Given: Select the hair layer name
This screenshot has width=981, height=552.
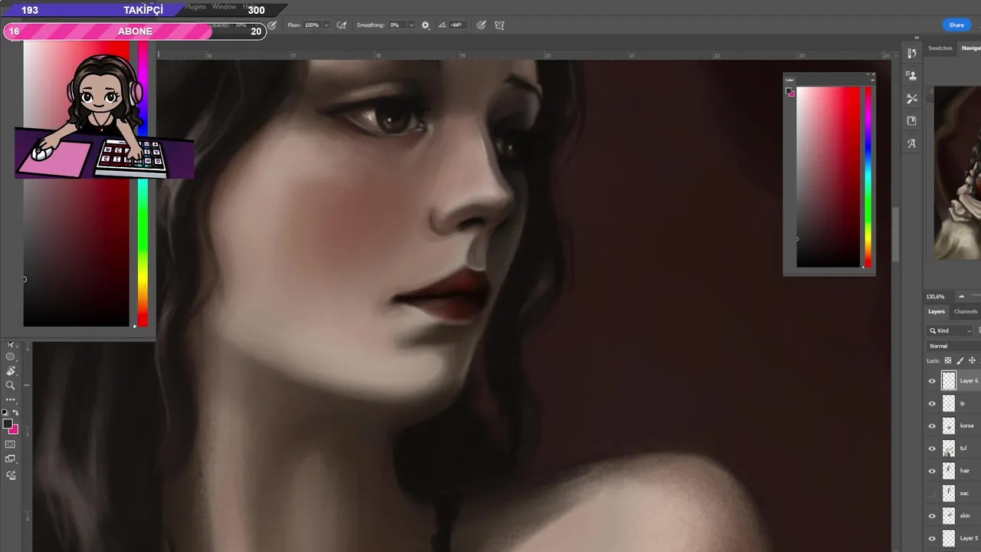Looking at the screenshot, I should (965, 471).
